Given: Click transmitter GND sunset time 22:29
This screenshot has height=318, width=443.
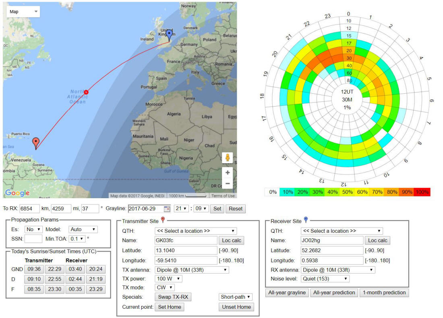Looking at the screenshot, I should coord(54,269).
